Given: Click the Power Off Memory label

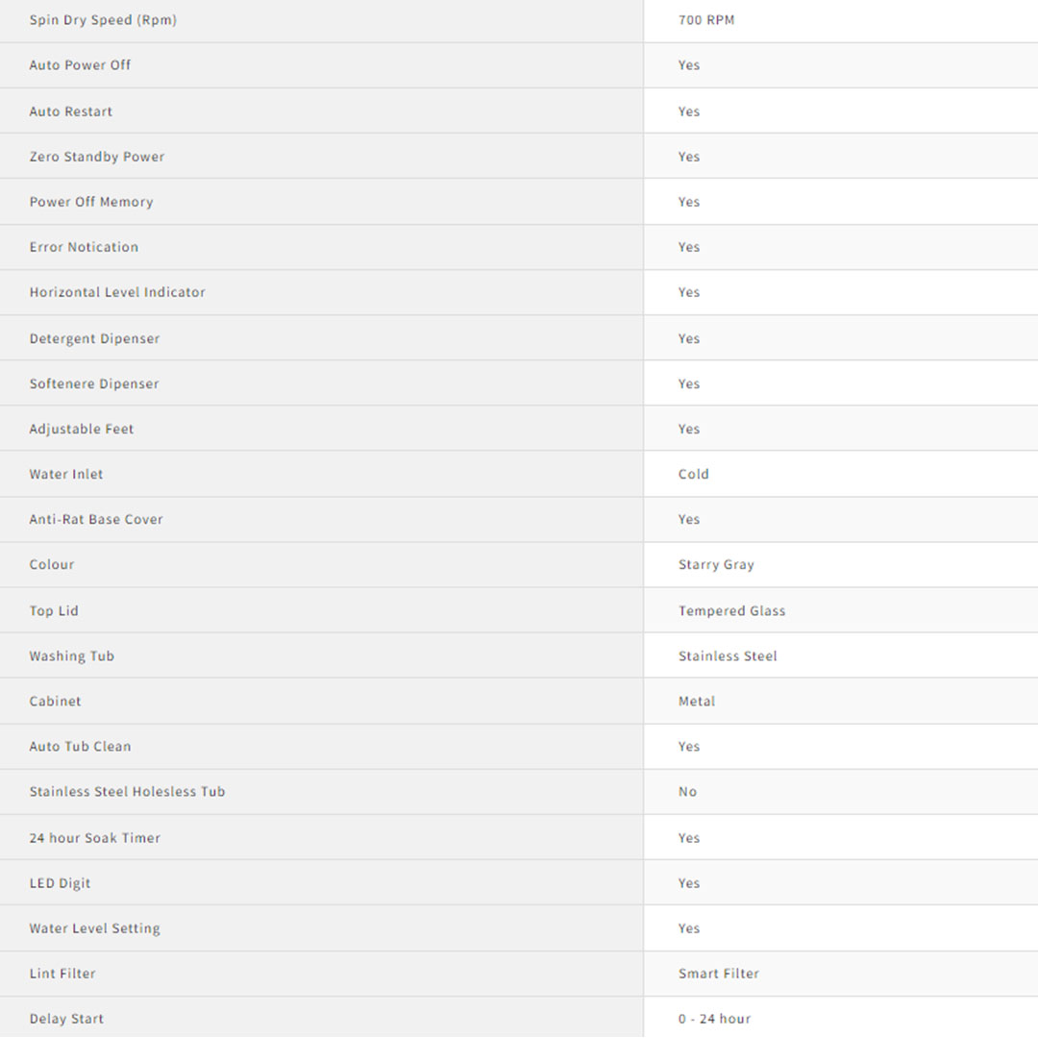Looking at the screenshot, I should [x=91, y=202].
